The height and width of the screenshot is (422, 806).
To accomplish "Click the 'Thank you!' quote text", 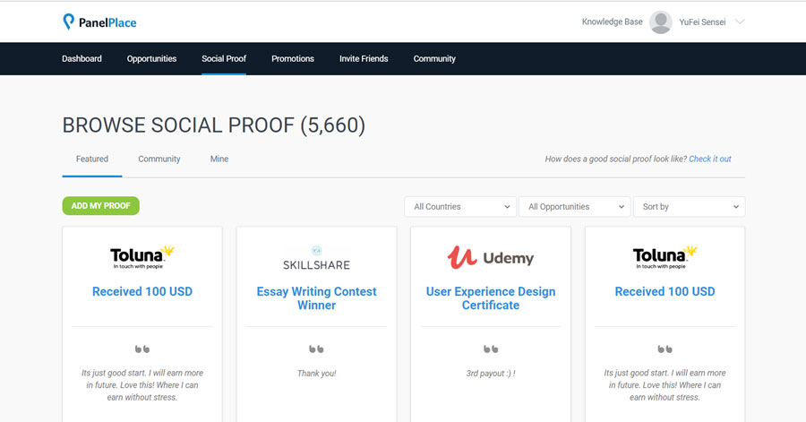I will (x=317, y=373).
